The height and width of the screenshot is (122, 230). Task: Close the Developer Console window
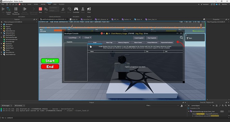pyautogui.click(x=181, y=33)
